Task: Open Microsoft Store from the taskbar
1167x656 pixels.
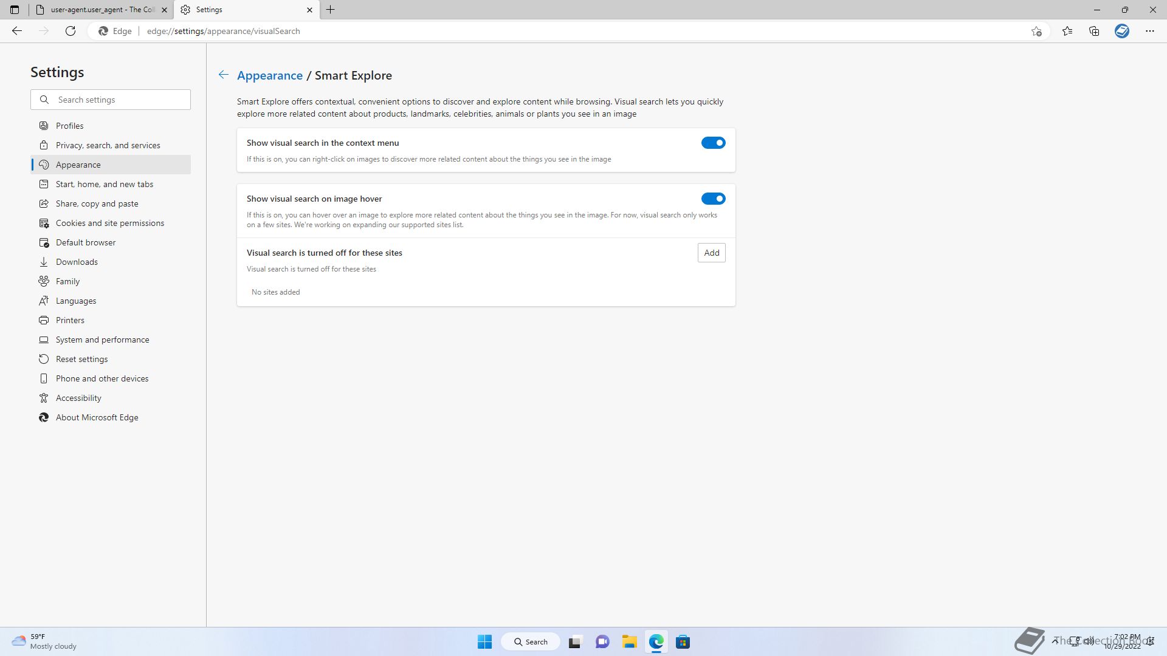Action: pos(683,641)
